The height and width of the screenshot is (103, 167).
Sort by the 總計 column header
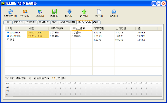(x=147, y=28)
